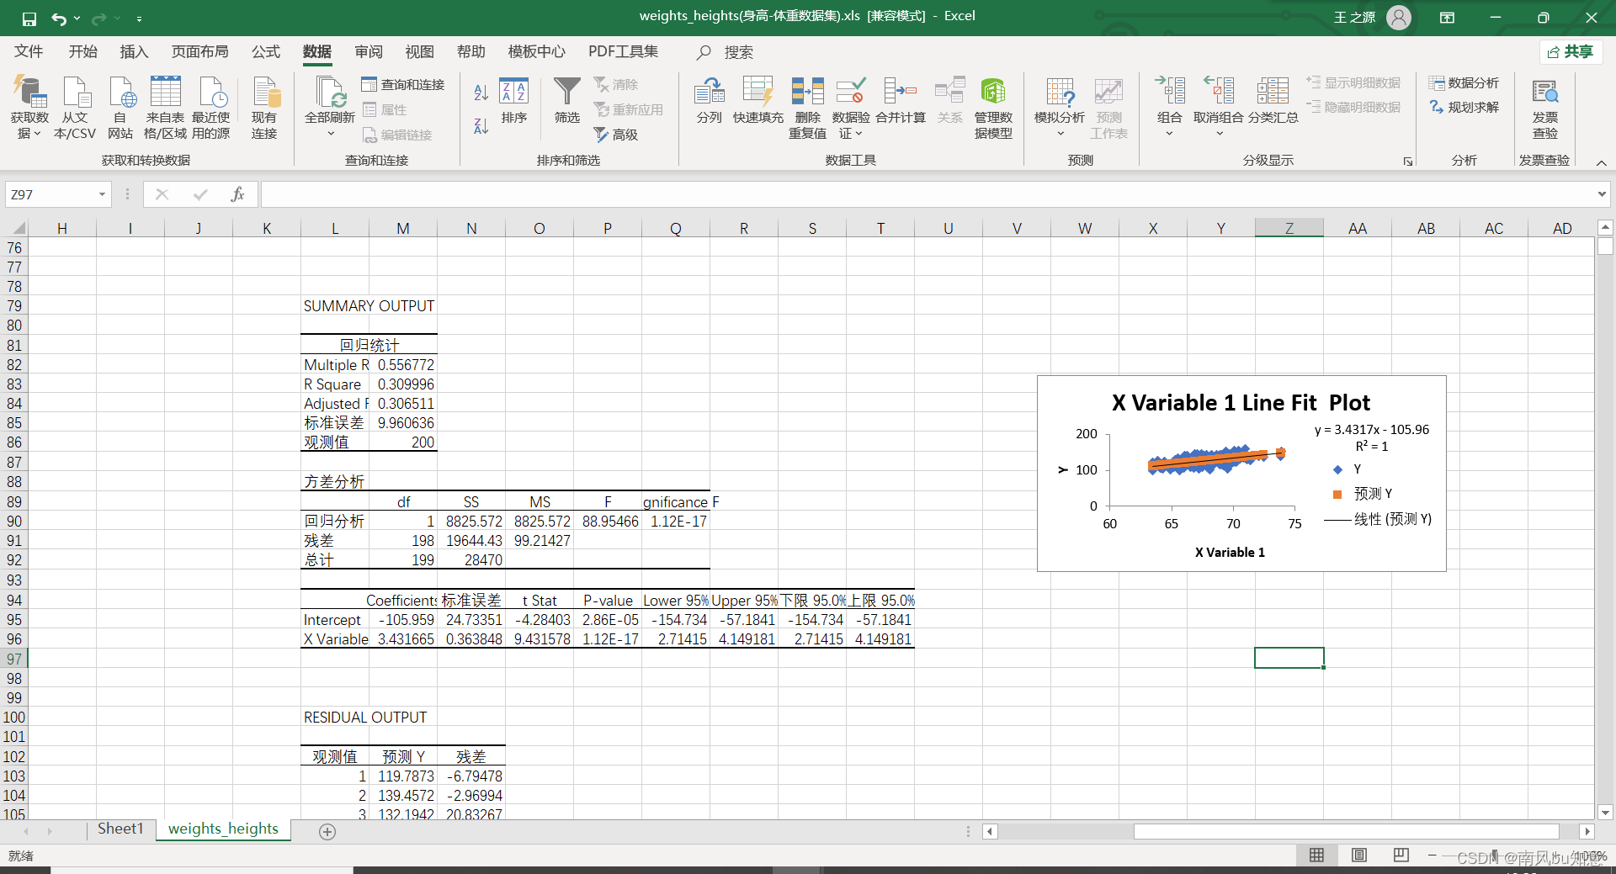Click the Undo arrow icon
Image resolution: width=1616 pixels, height=874 pixels.
(58, 18)
